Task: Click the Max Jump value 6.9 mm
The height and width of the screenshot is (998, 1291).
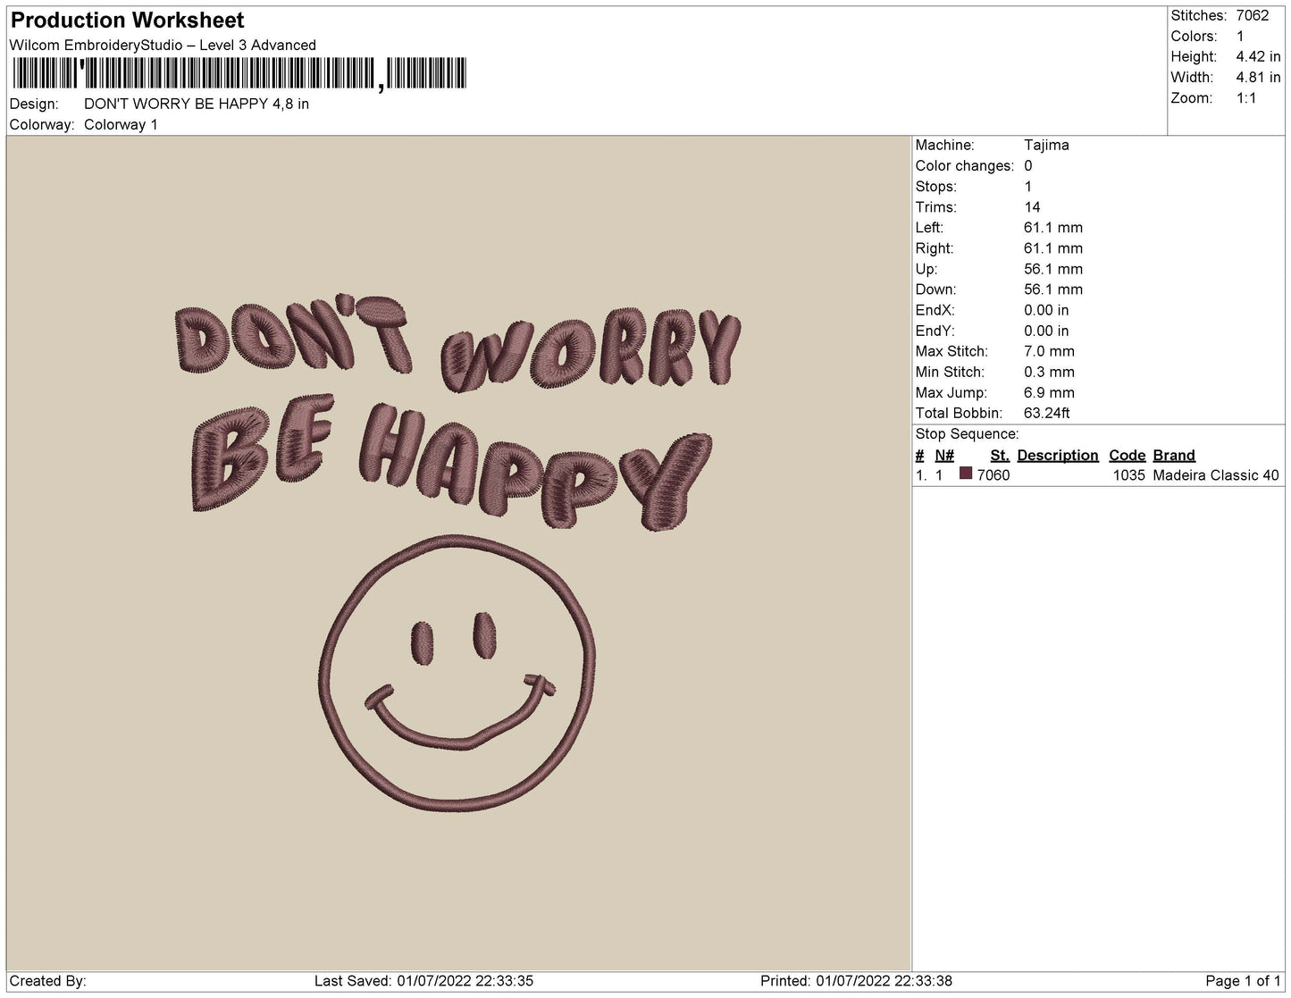Action: coord(1049,391)
